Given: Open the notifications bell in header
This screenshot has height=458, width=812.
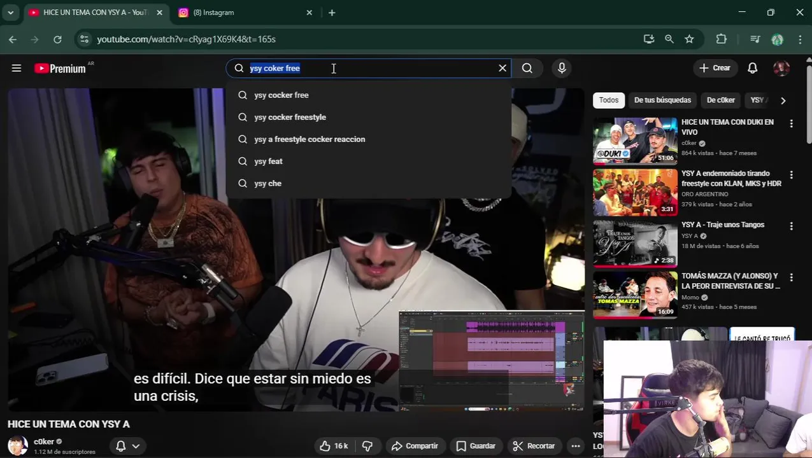Looking at the screenshot, I should pyautogui.click(x=752, y=68).
